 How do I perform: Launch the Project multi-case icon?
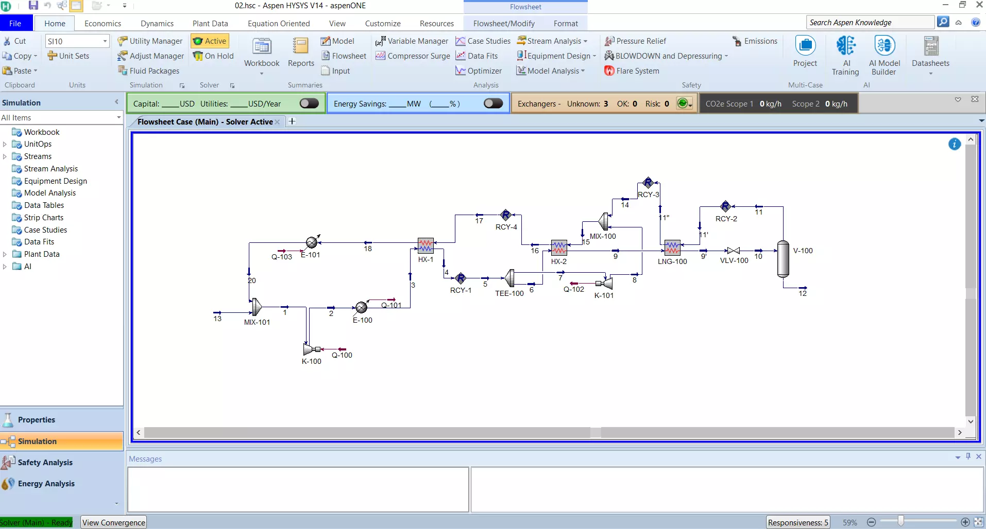[805, 51]
